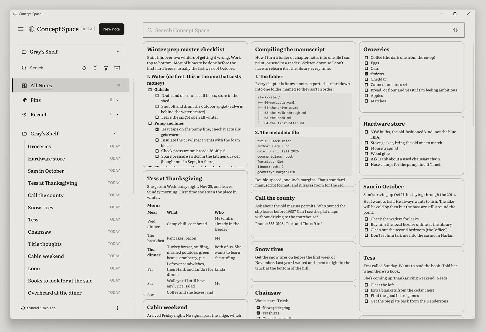Open the hamburger menu icon
The width and height of the screenshot is (486, 332).
[21, 29]
